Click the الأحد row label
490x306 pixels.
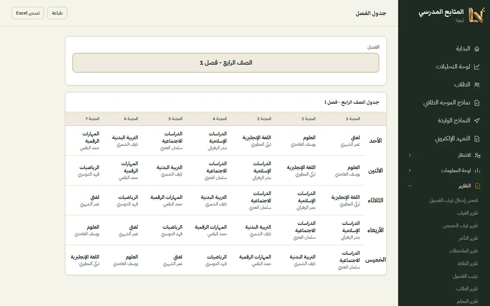[x=376, y=141]
